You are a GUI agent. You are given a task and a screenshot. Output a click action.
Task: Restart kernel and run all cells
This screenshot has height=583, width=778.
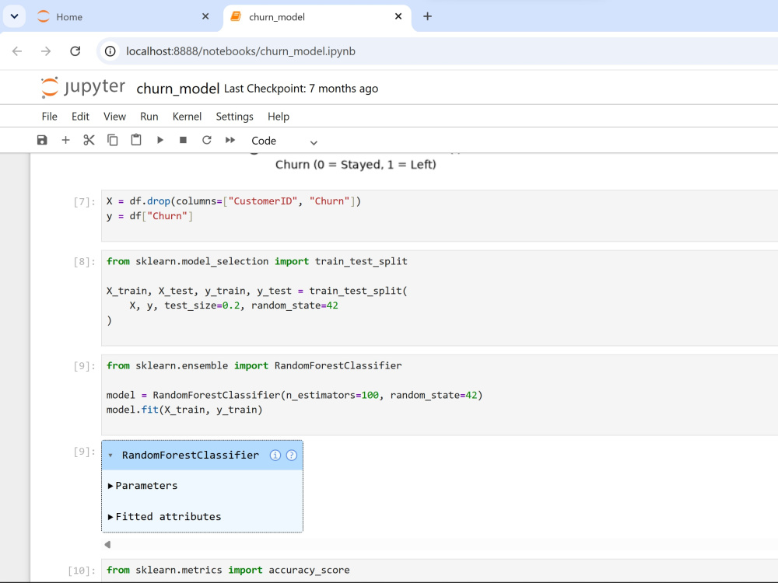point(230,140)
